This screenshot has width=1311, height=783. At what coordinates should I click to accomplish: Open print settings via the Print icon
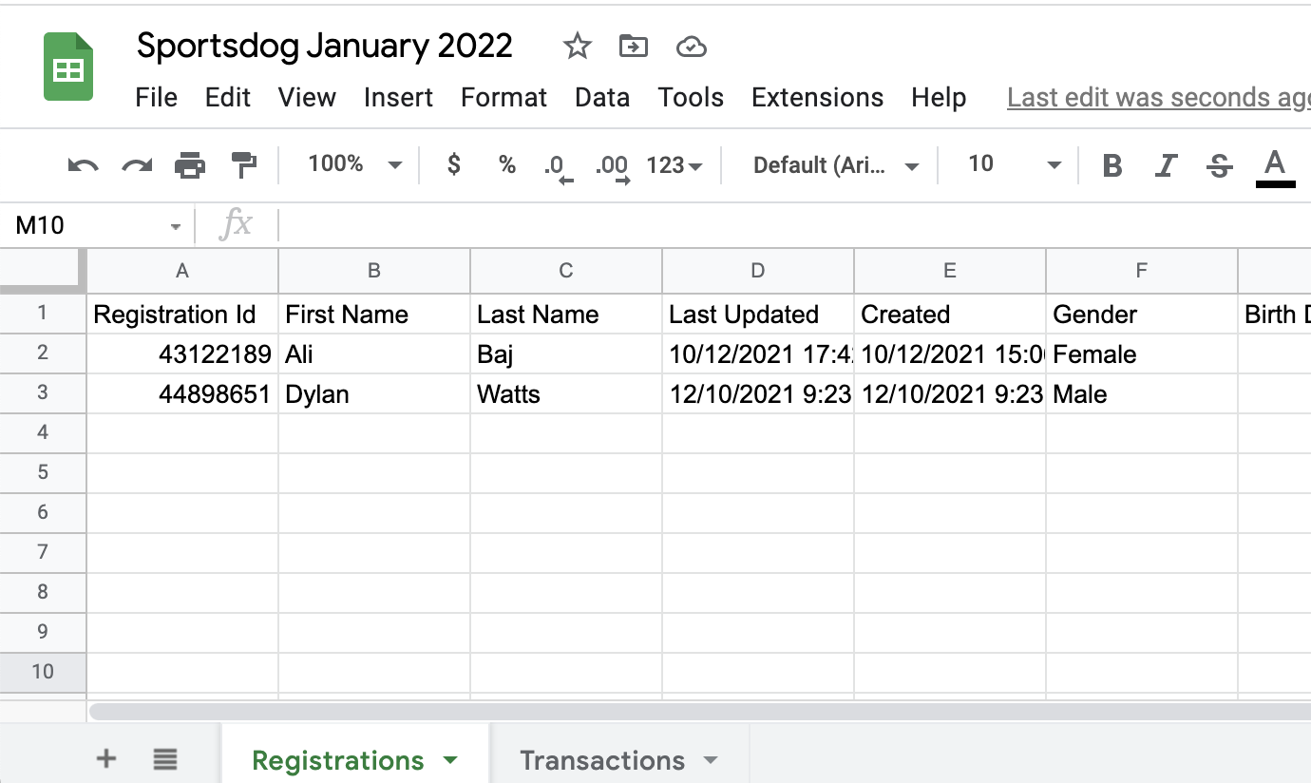[190, 164]
